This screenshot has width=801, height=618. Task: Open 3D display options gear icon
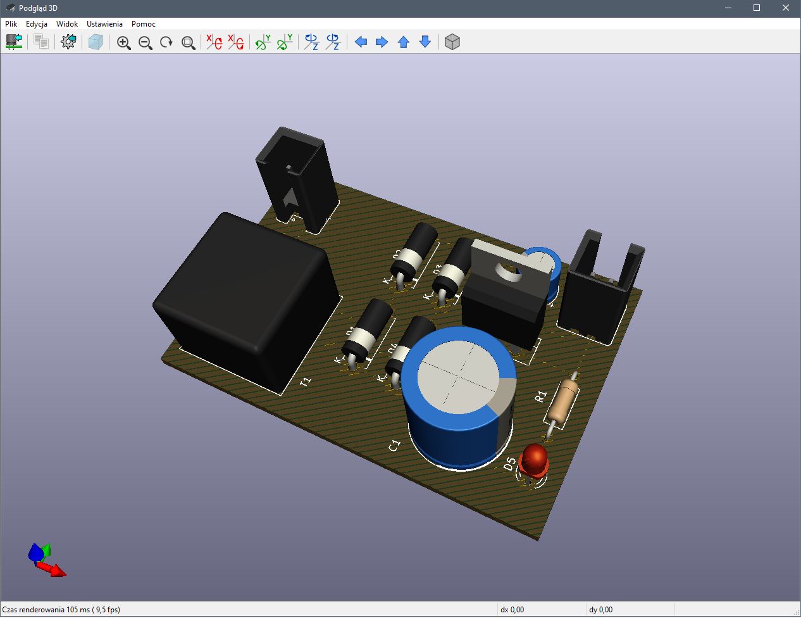tap(68, 42)
